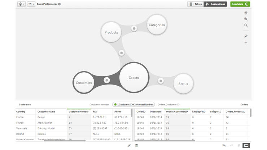Screen dimensions: 267x150
Task: Click the Orders.CustomerID column header
Action: [x=177, y=112]
